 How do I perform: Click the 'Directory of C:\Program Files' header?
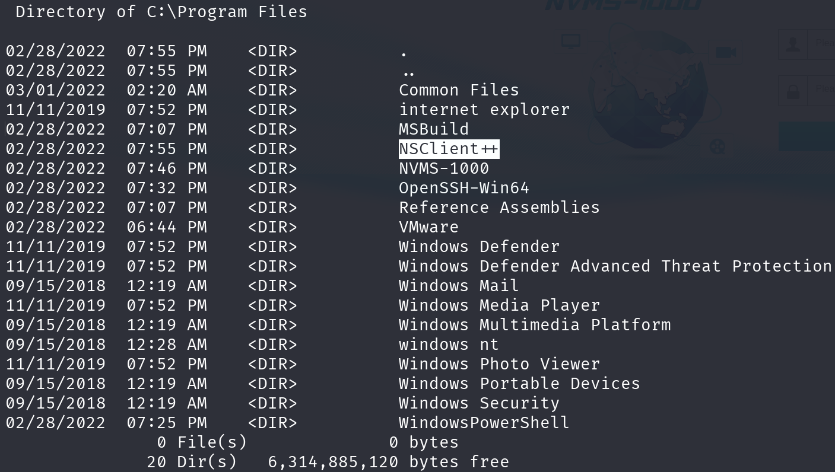coord(161,12)
